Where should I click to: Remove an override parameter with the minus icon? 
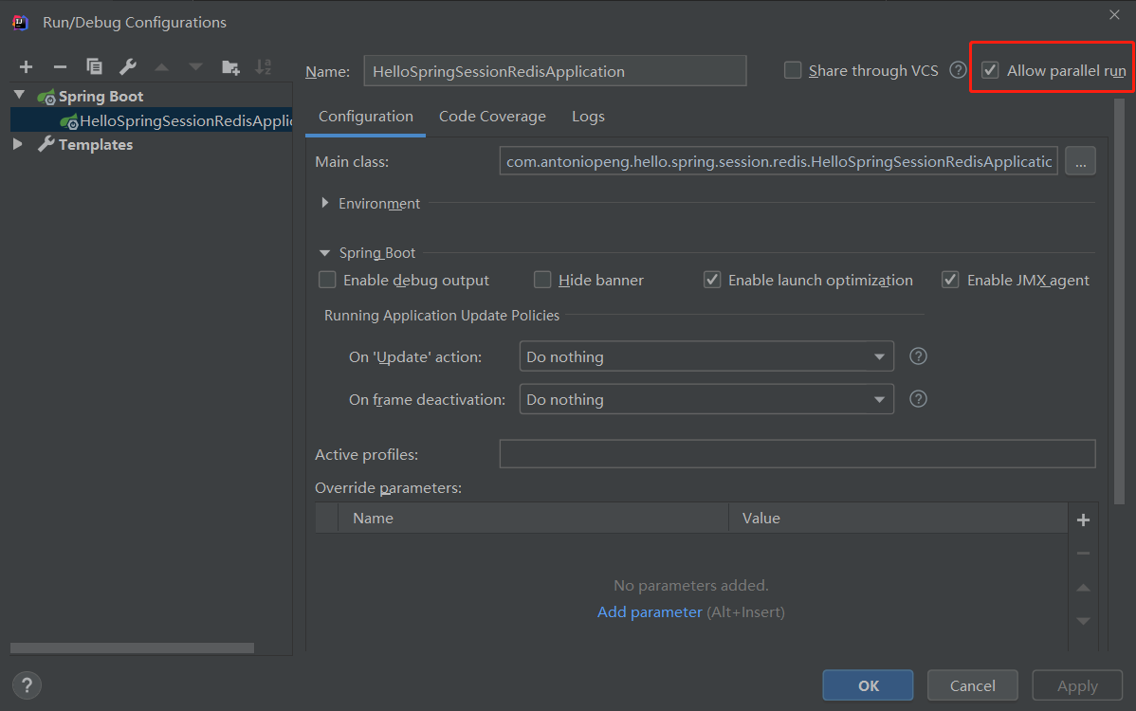pos(1083,554)
